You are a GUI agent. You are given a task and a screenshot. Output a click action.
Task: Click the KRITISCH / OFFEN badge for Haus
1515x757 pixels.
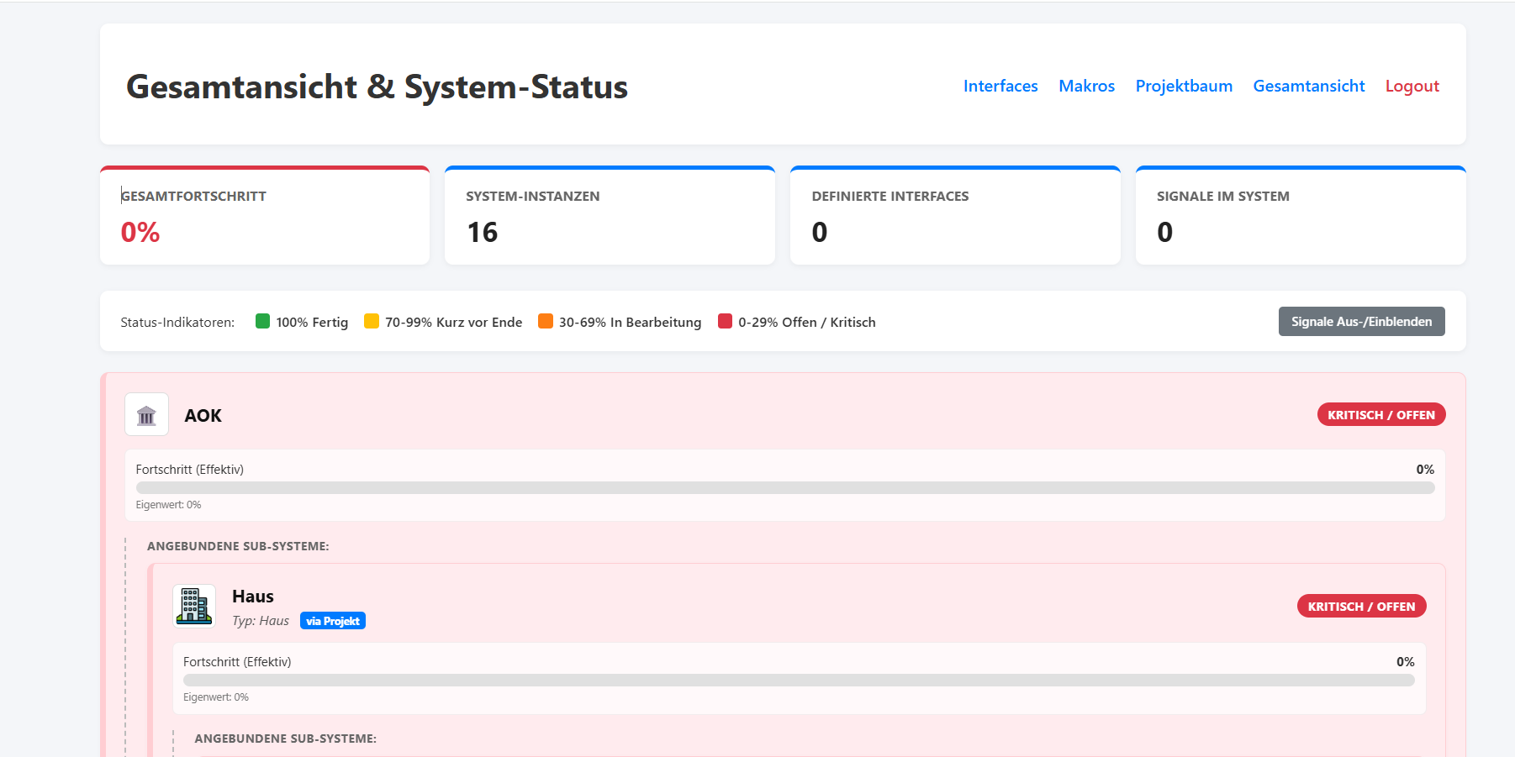1361,606
